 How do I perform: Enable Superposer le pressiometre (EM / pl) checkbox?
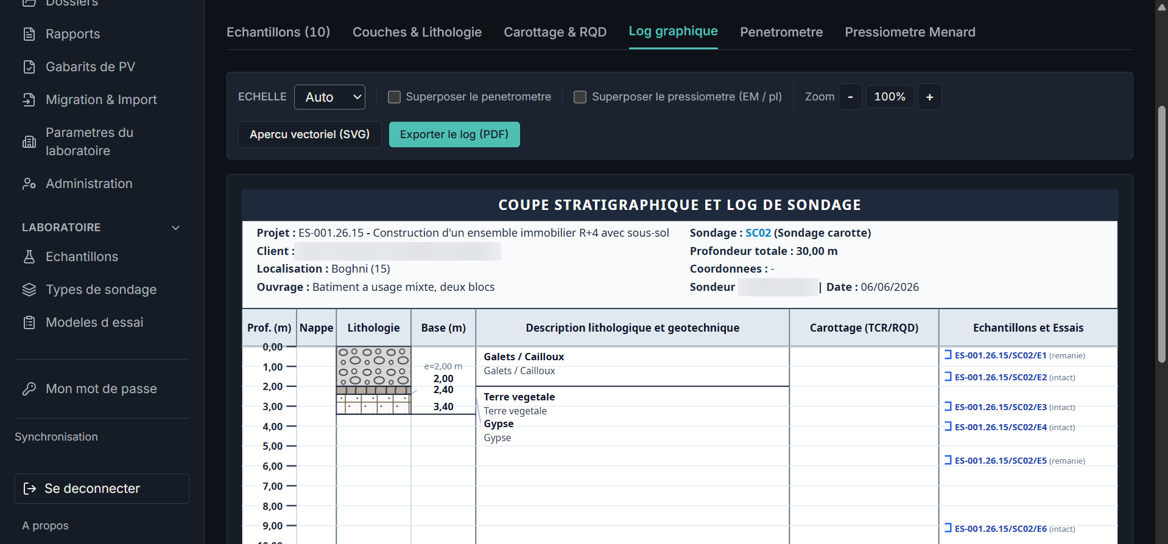coord(580,97)
